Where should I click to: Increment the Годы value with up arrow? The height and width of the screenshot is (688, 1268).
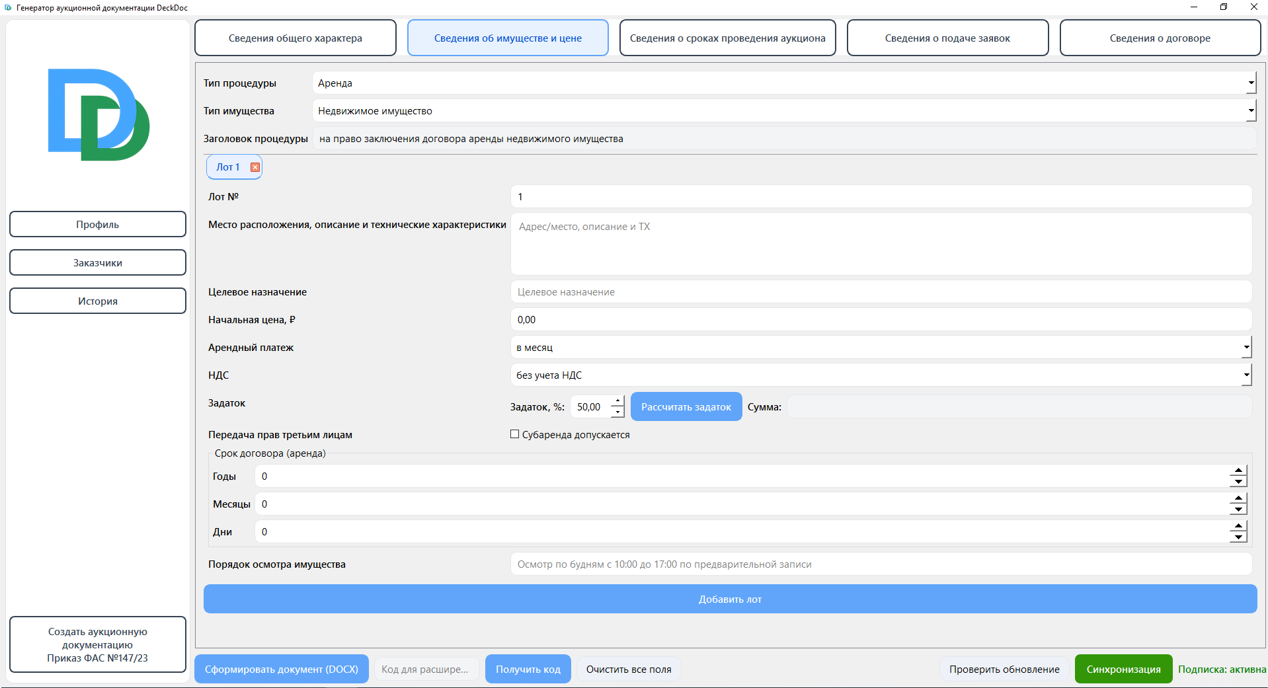[1238, 471]
